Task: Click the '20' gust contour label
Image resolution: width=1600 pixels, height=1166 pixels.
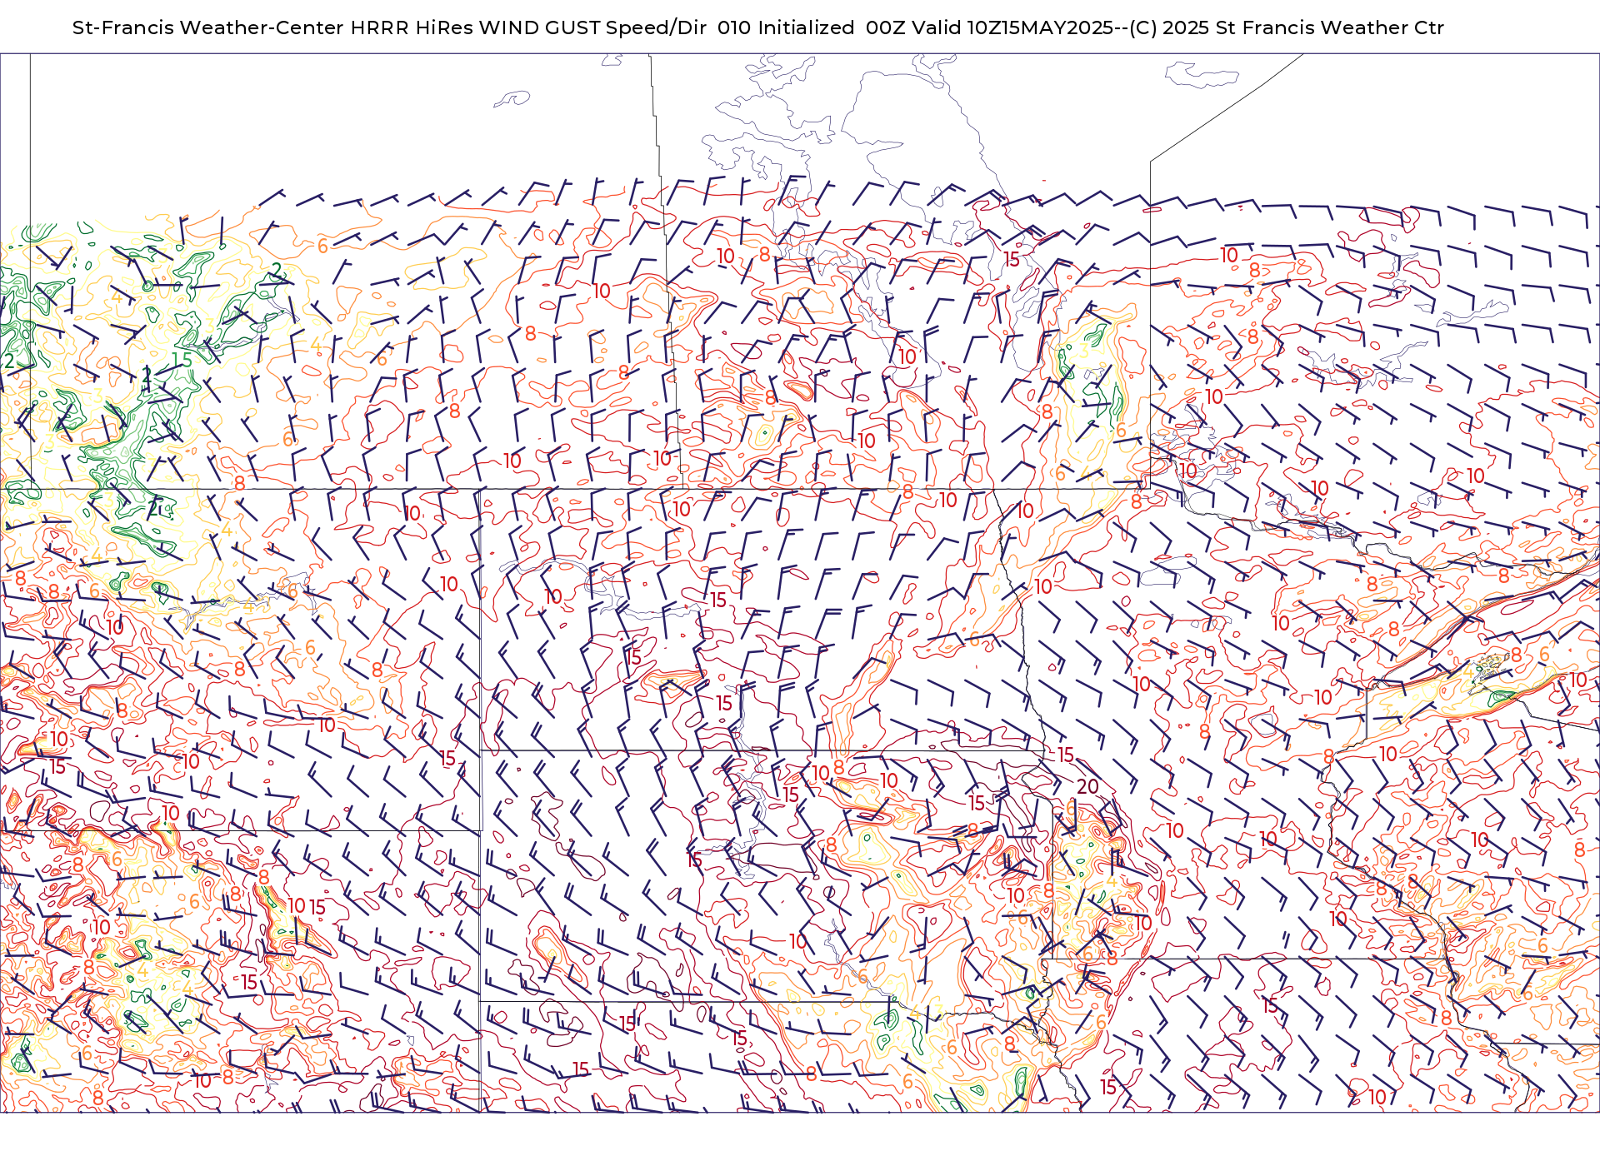Action: point(1087,787)
